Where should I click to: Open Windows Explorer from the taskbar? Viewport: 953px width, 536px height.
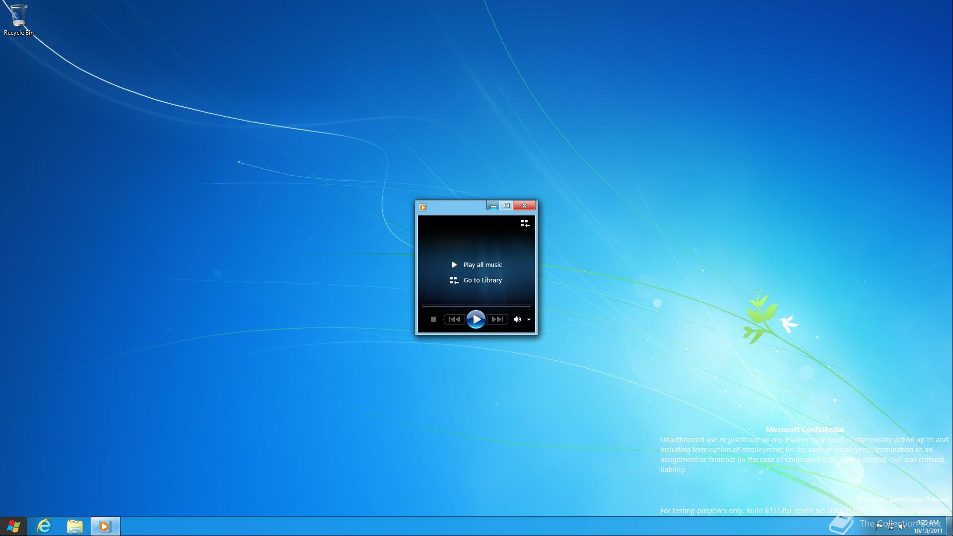click(74, 526)
